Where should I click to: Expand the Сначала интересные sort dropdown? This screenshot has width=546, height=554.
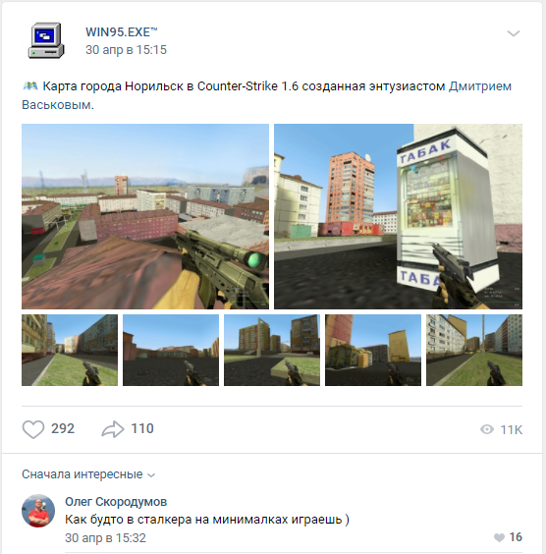[88, 474]
